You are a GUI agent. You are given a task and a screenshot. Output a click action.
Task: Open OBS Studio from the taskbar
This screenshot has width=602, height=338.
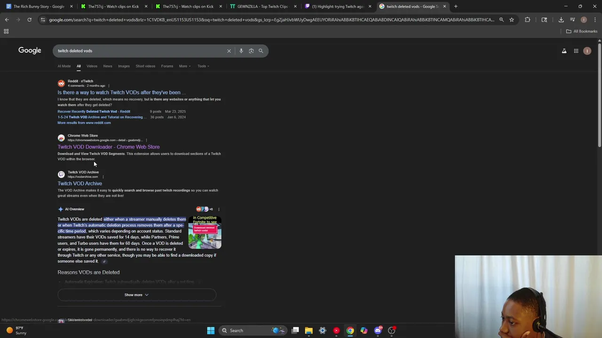[x=391, y=330]
